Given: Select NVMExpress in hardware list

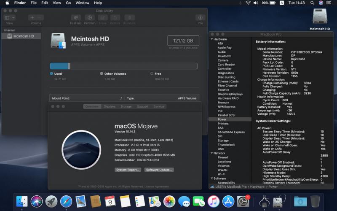Looking at the screenshot, I should [x=226, y=107].
